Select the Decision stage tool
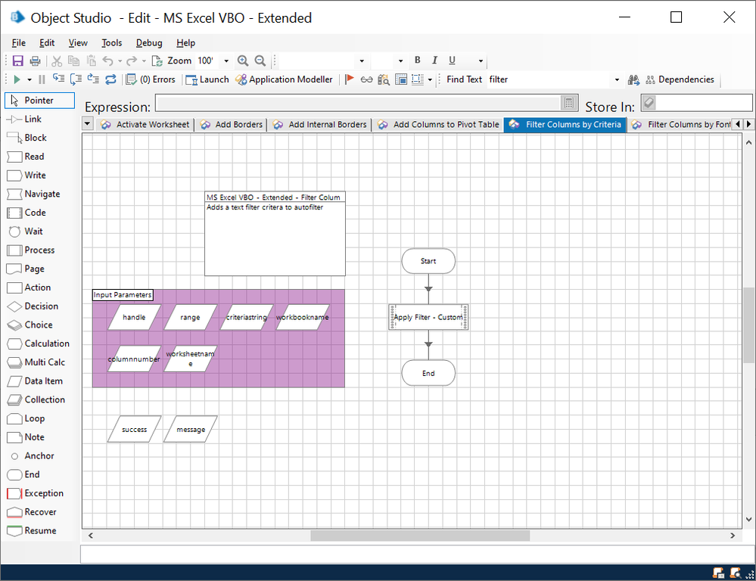Screen dimensions: 756x581 [x=39, y=306]
